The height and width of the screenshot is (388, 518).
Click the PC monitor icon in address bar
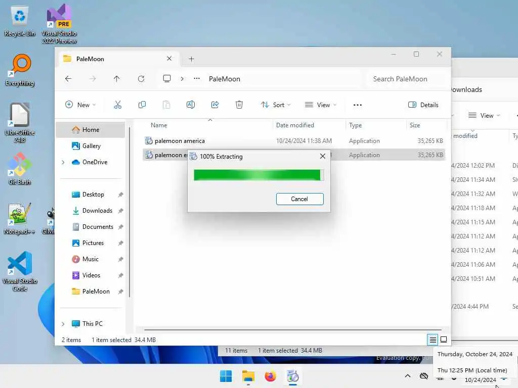coord(167,78)
